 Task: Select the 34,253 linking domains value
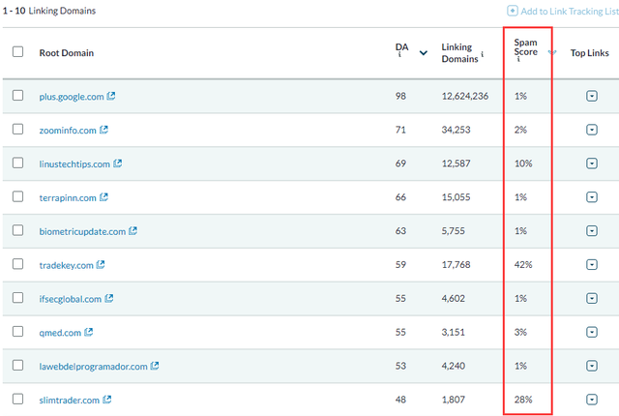456,130
